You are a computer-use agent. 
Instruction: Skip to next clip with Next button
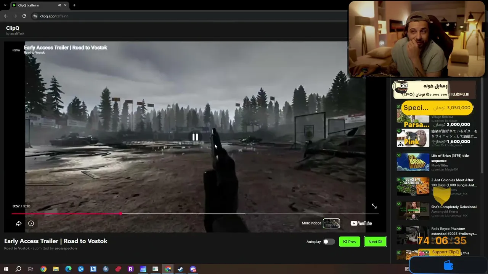(x=375, y=242)
